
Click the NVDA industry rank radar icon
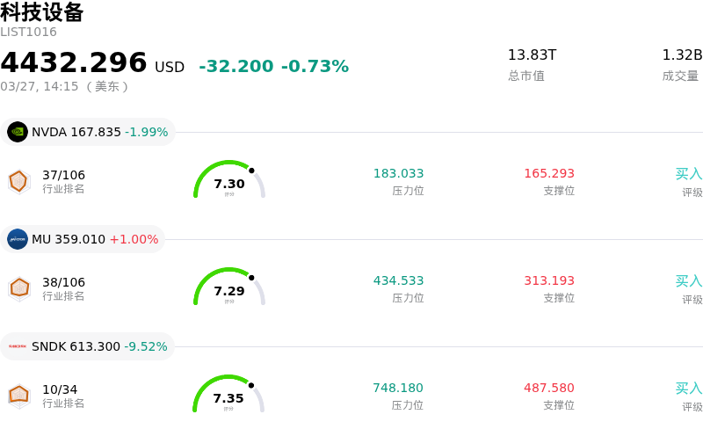click(18, 181)
